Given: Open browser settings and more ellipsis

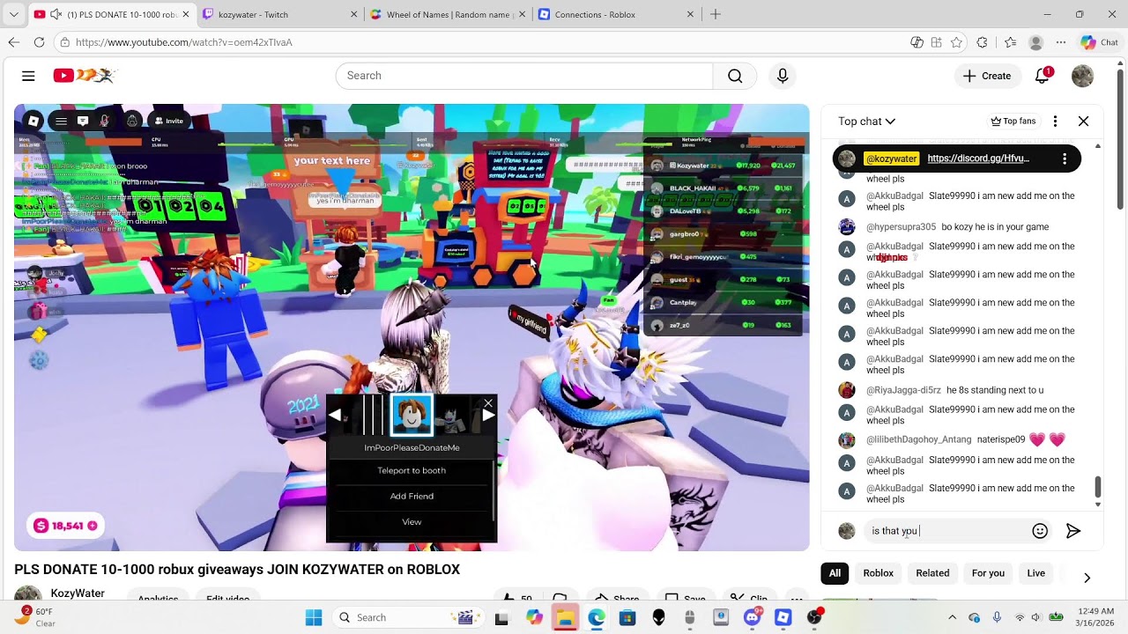Looking at the screenshot, I should (x=1061, y=42).
